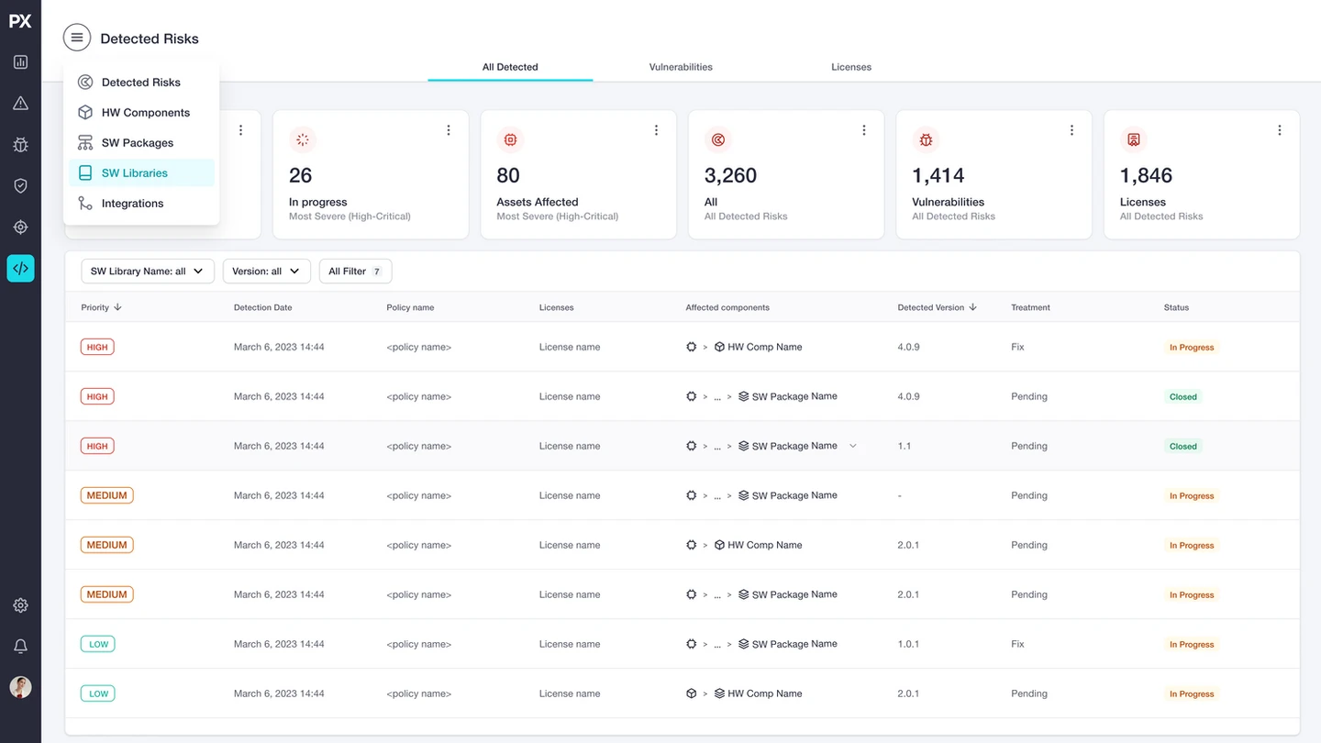This screenshot has width=1321, height=743.
Task: Click the All Detected Risks card icon
Action: [718, 139]
